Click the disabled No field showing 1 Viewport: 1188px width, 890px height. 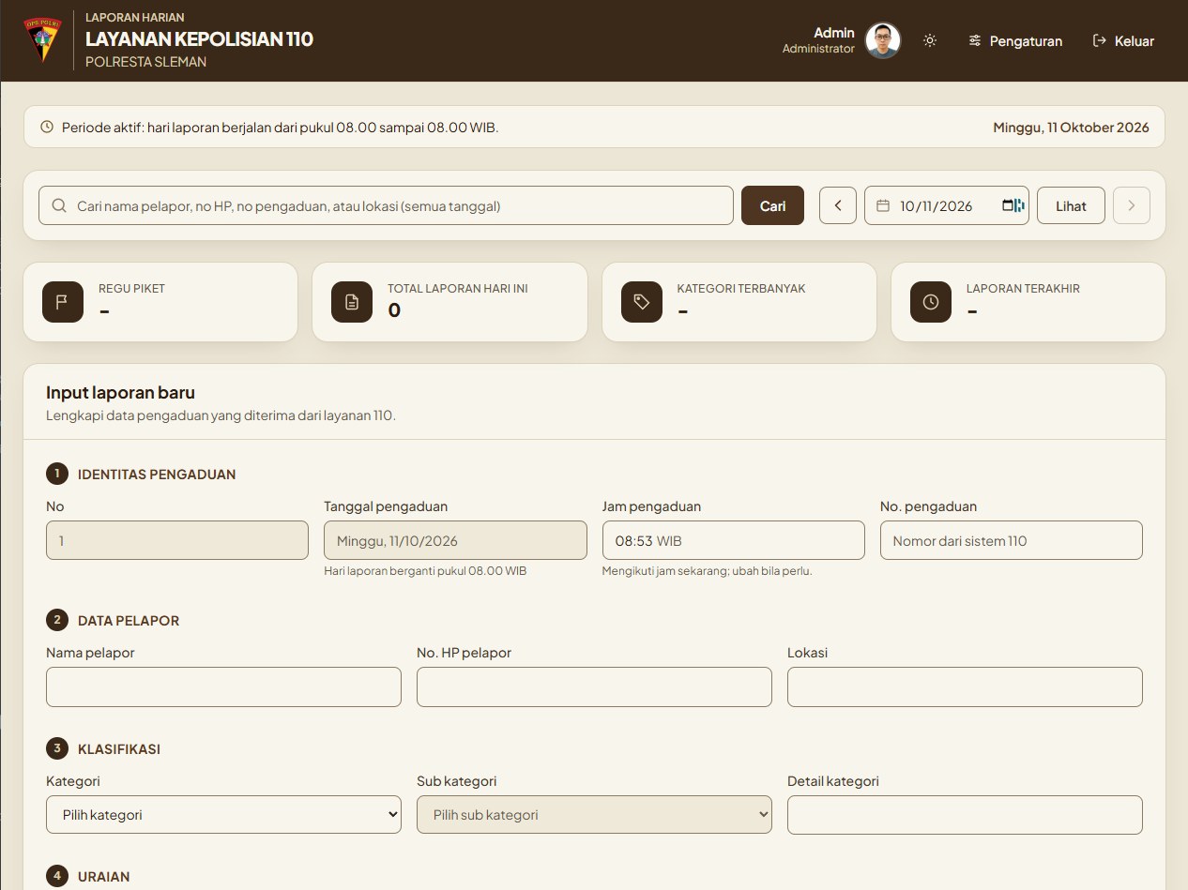(x=177, y=540)
